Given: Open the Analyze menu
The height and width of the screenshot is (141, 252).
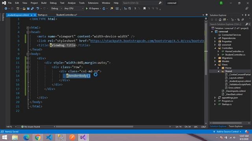Looking at the screenshot, I should (x=72, y=3).
